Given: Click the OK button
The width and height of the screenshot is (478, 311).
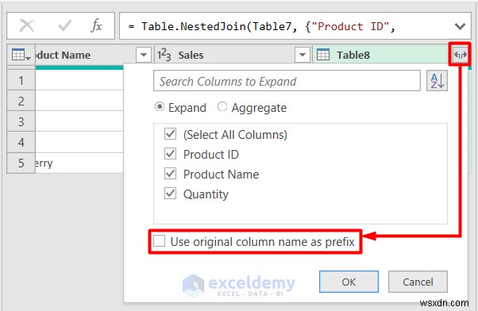Looking at the screenshot, I should 349,282.
